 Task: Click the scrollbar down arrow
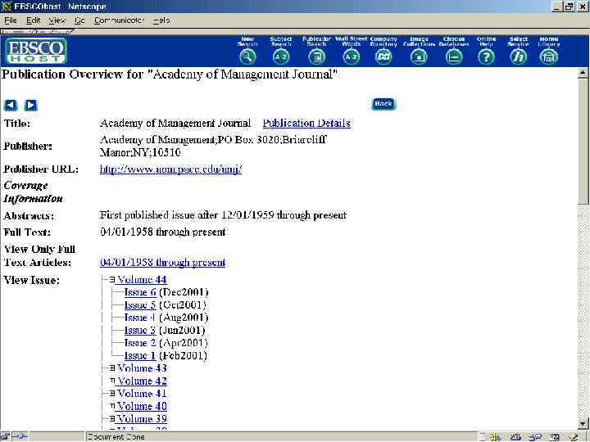click(x=583, y=424)
